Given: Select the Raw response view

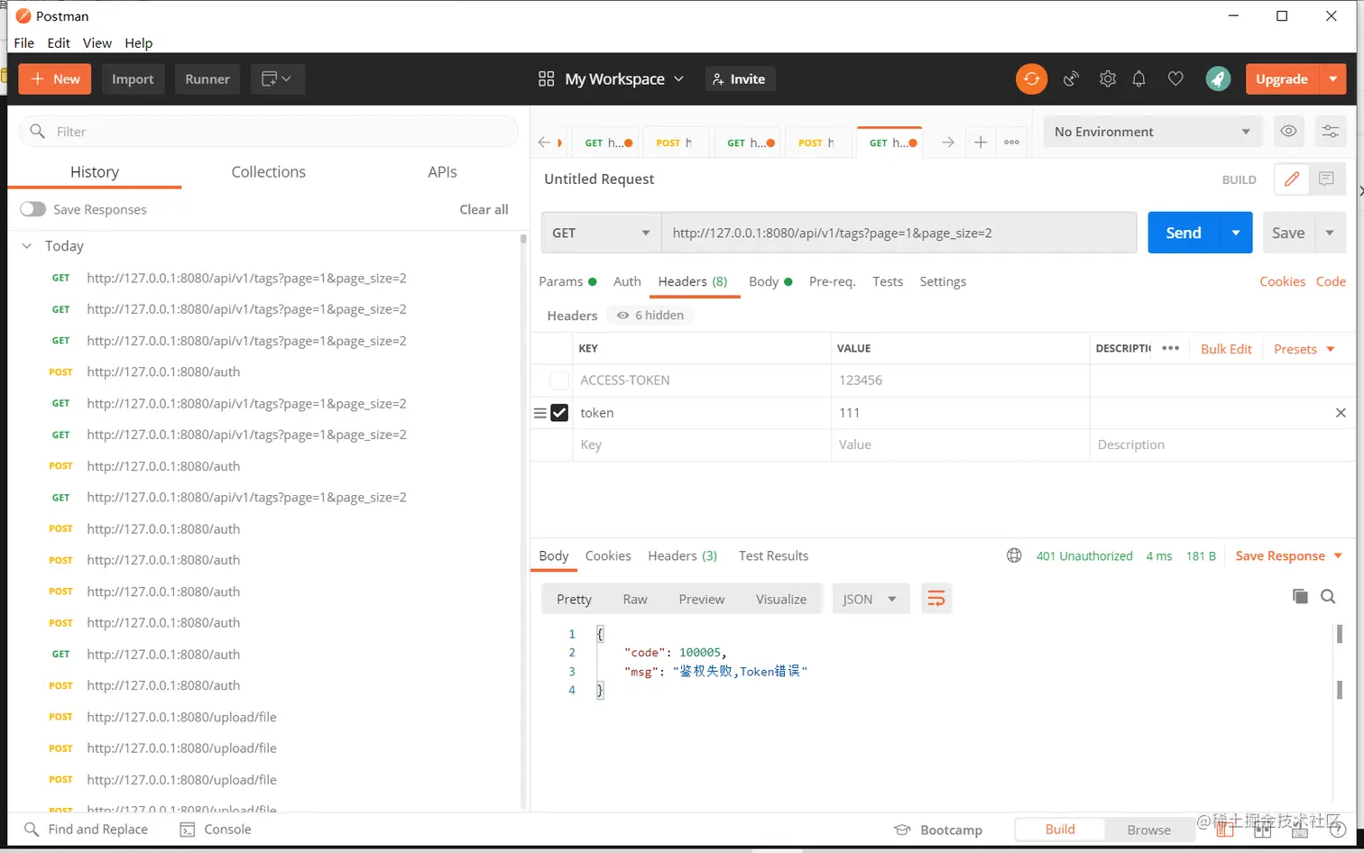Looking at the screenshot, I should coord(635,599).
